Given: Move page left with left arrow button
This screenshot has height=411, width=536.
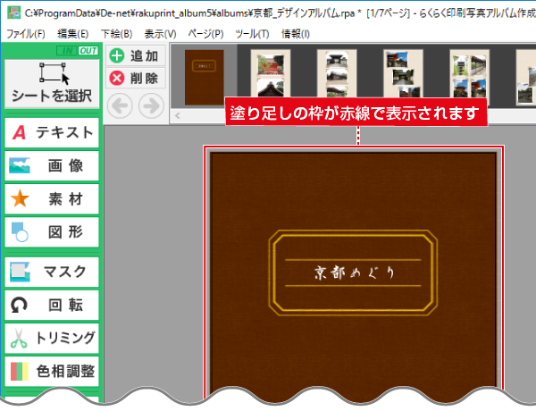Looking at the screenshot, I should [x=120, y=106].
